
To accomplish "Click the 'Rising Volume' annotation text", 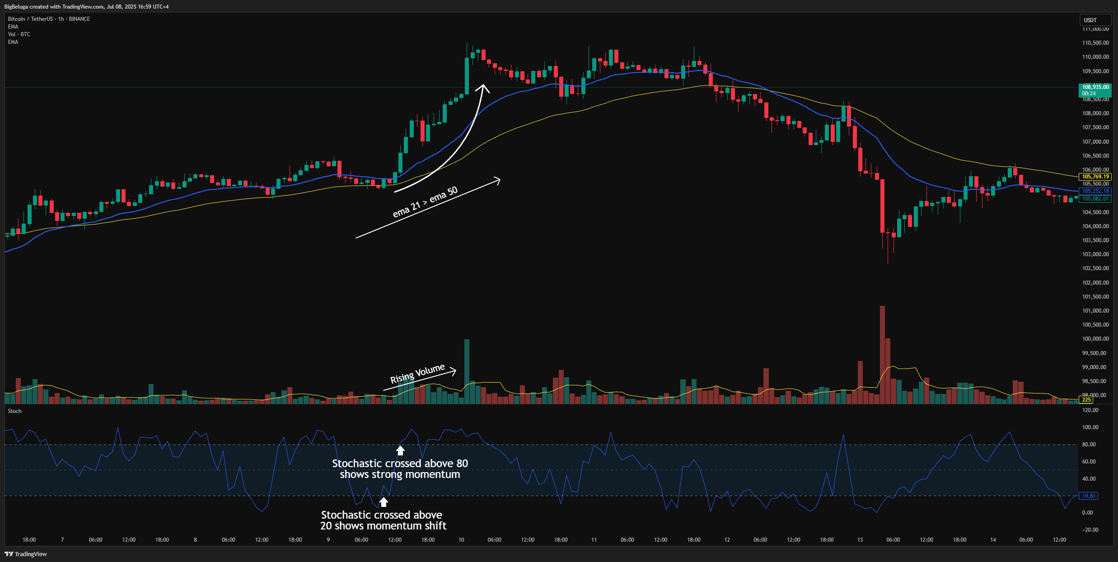I will 418,374.
